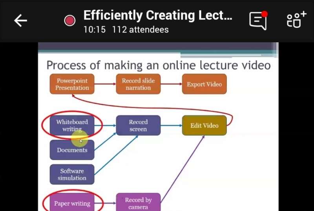Tap the 10:15 meeting duration timer
314x211 pixels.
pyautogui.click(x=94, y=30)
